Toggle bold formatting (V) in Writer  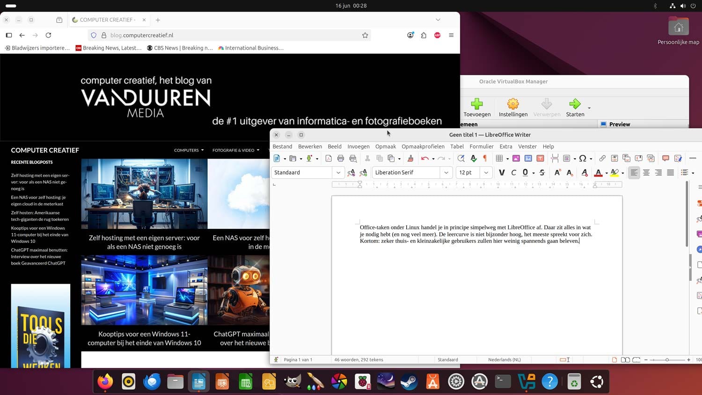pyautogui.click(x=502, y=173)
